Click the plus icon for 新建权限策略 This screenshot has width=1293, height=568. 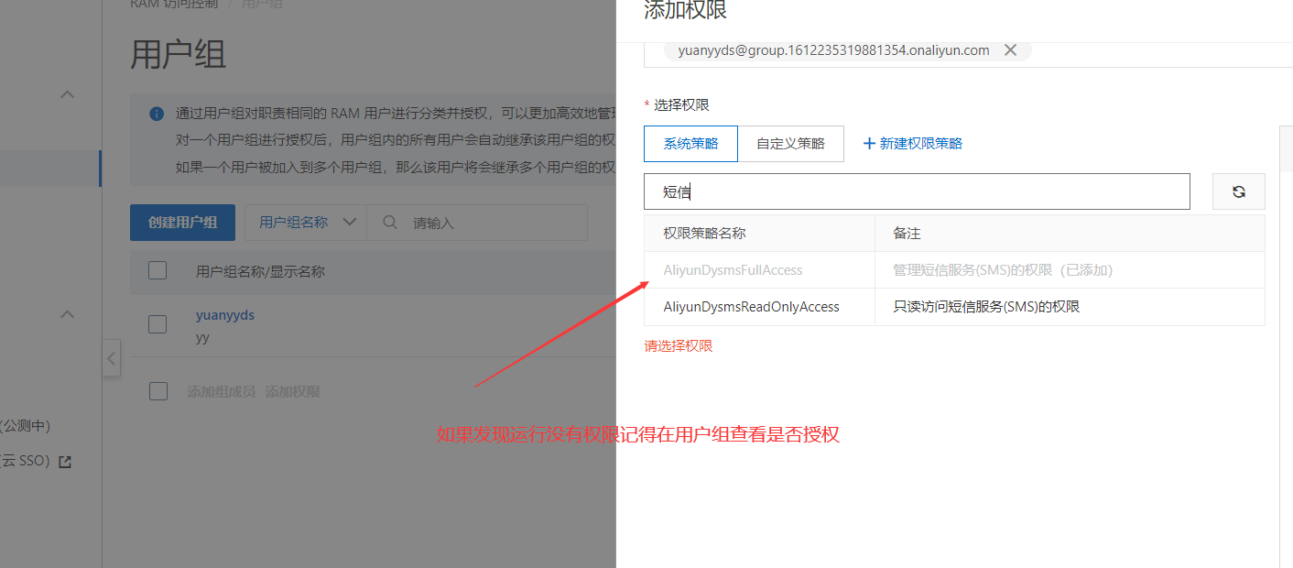point(869,143)
